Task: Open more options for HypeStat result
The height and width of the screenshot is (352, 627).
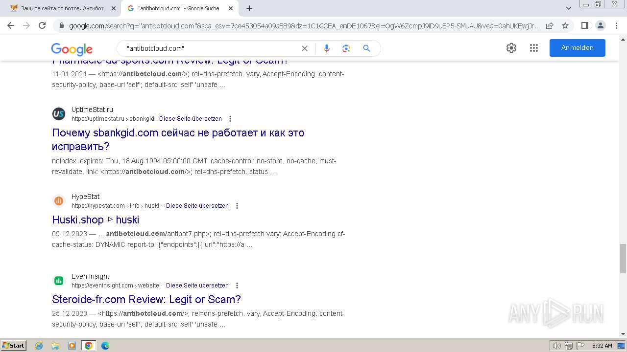Action: pyautogui.click(x=237, y=206)
